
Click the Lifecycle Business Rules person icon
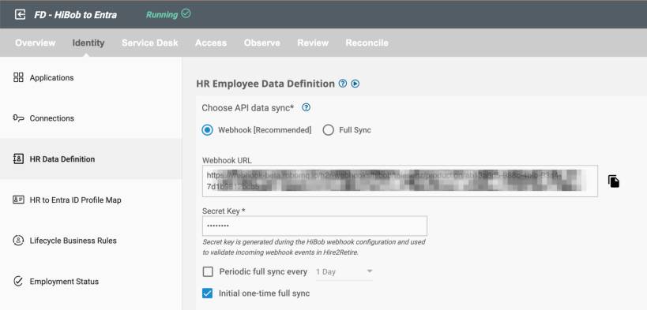[x=18, y=241]
